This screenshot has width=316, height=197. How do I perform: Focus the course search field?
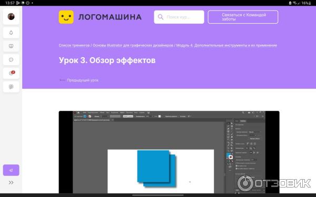tap(179, 17)
